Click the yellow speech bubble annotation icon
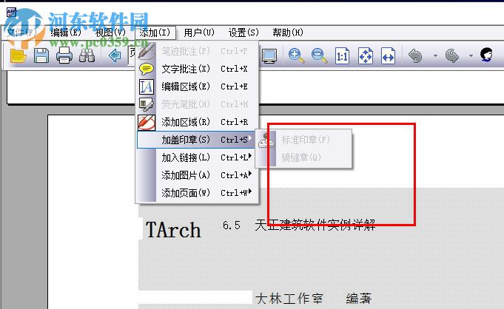Image resolution: width=504 pixels, height=309 pixels. tap(147, 69)
